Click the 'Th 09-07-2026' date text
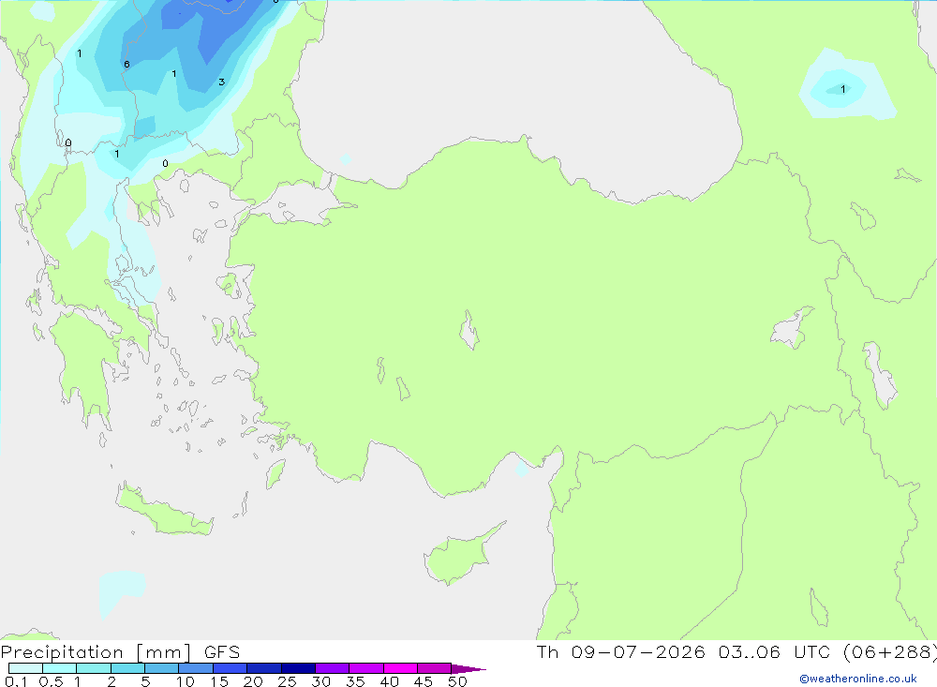Image resolution: width=937 pixels, height=687 pixels. (x=620, y=652)
